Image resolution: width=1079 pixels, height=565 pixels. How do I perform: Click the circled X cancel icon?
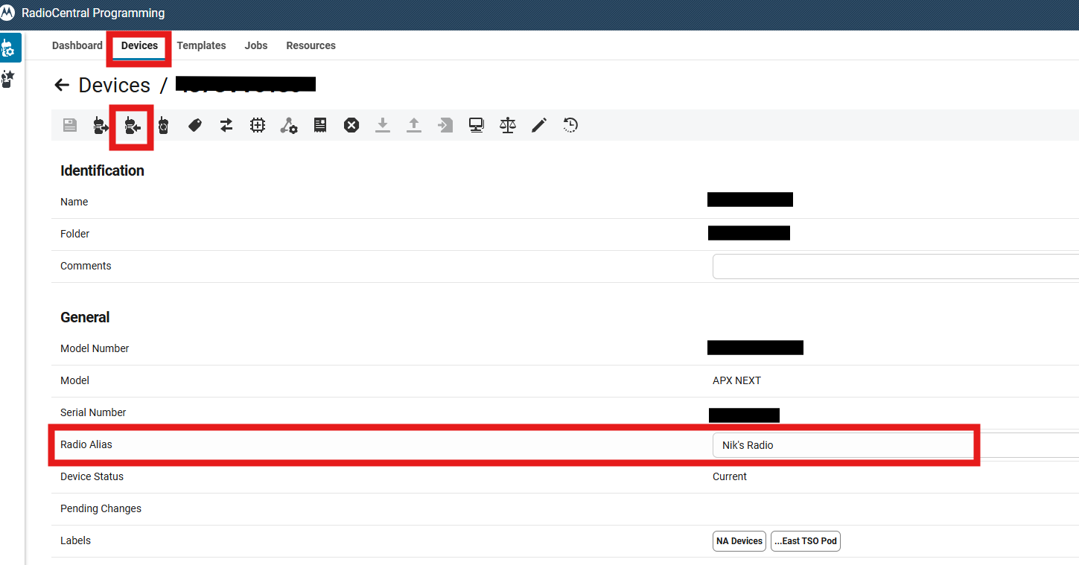point(351,125)
